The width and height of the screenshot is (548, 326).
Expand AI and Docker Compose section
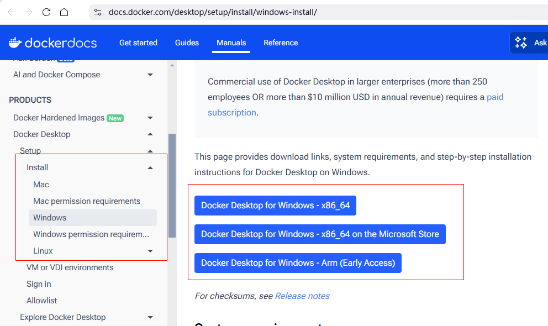150,75
